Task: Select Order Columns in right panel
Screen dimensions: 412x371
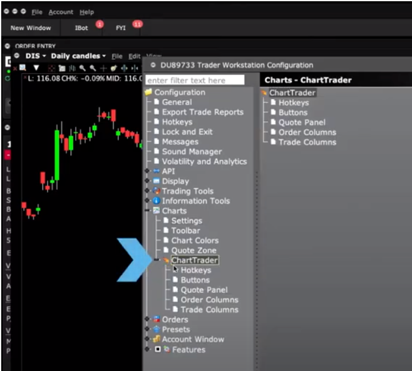Action: pos(307,132)
